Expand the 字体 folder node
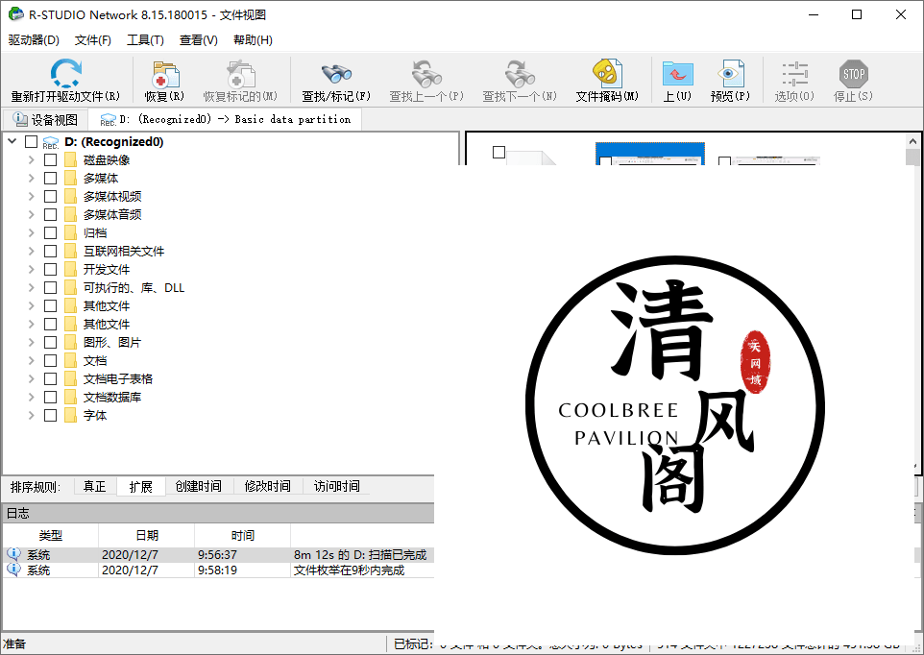This screenshot has width=924, height=655. click(x=32, y=415)
